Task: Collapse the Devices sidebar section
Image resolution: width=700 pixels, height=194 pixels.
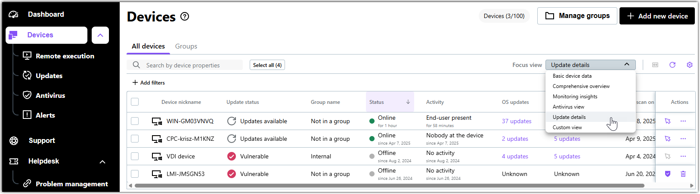Action: (x=100, y=35)
